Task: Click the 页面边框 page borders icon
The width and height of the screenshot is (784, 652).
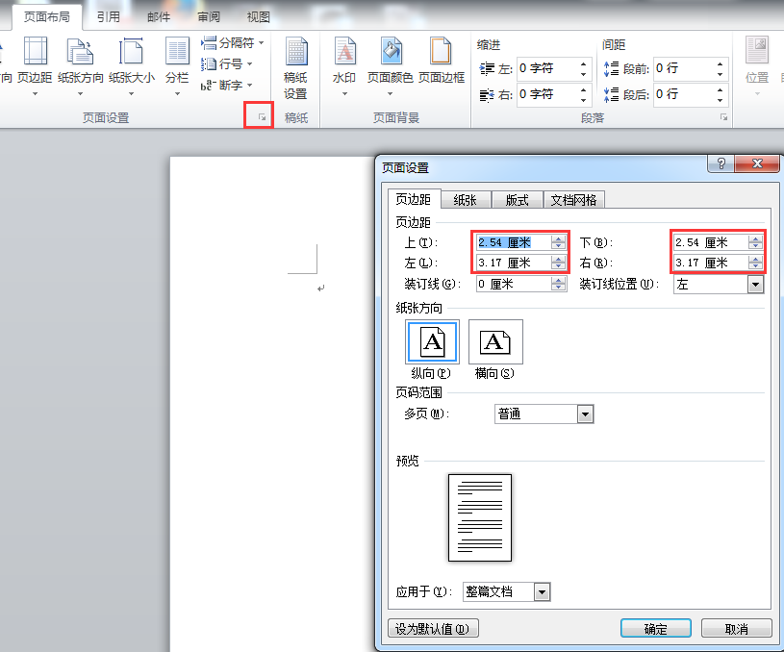Action: coord(442,60)
